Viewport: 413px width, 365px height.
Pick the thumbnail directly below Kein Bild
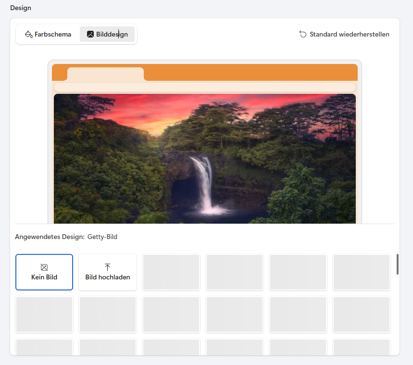click(x=44, y=315)
